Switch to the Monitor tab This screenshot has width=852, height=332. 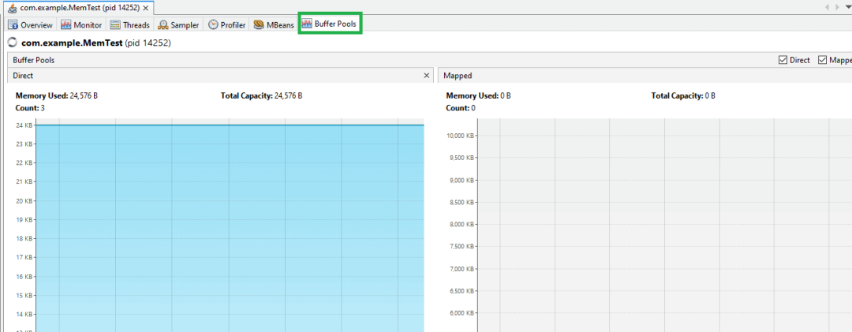tap(81, 25)
